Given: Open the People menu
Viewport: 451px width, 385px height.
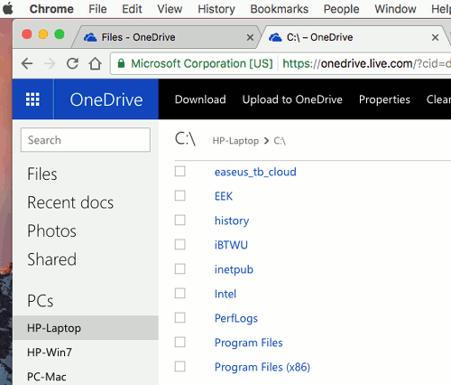Looking at the screenshot, I should tap(341, 9).
